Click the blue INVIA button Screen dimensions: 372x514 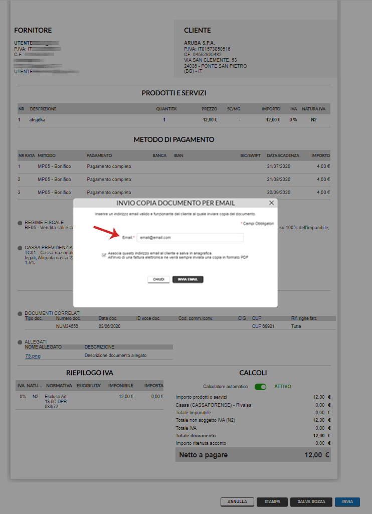(x=347, y=501)
